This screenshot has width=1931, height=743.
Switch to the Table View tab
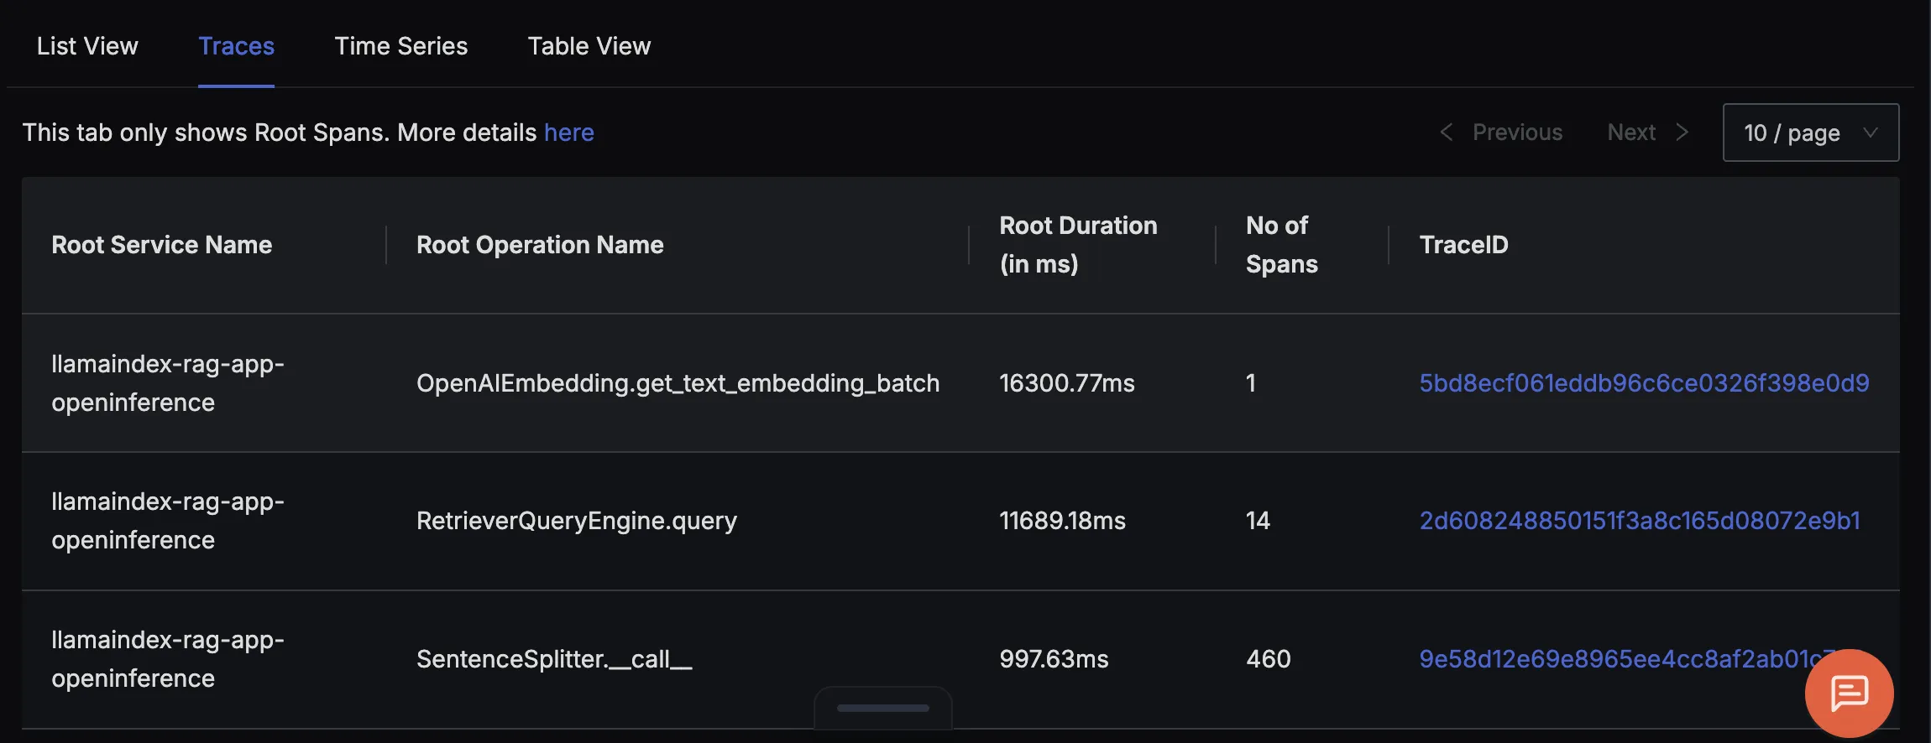pos(589,46)
